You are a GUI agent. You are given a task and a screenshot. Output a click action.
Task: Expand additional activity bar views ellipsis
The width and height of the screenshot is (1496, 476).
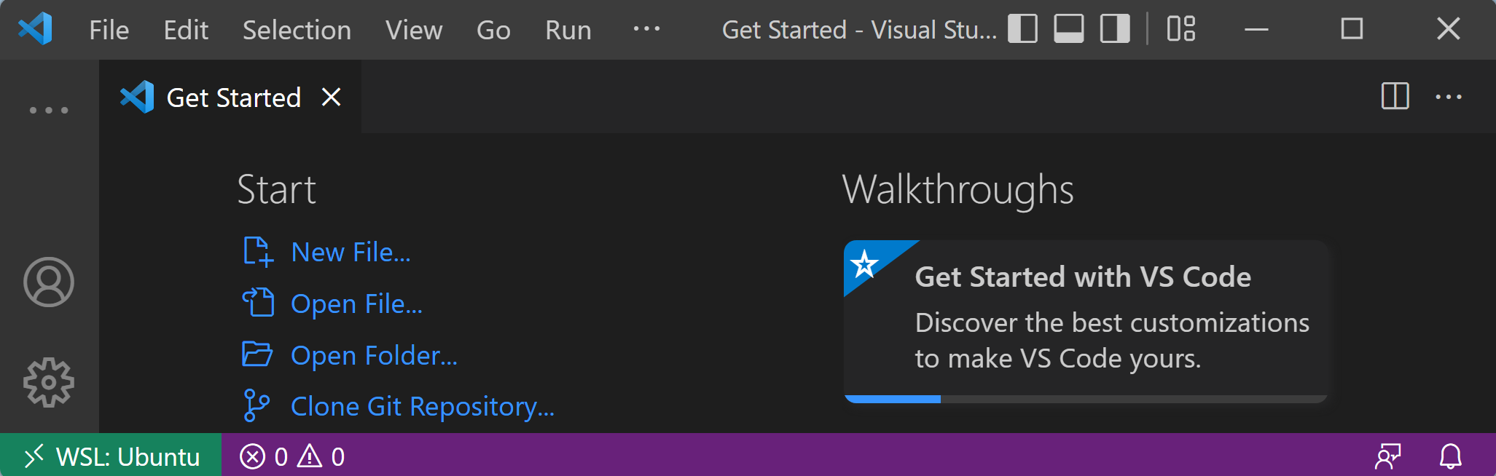(49, 111)
